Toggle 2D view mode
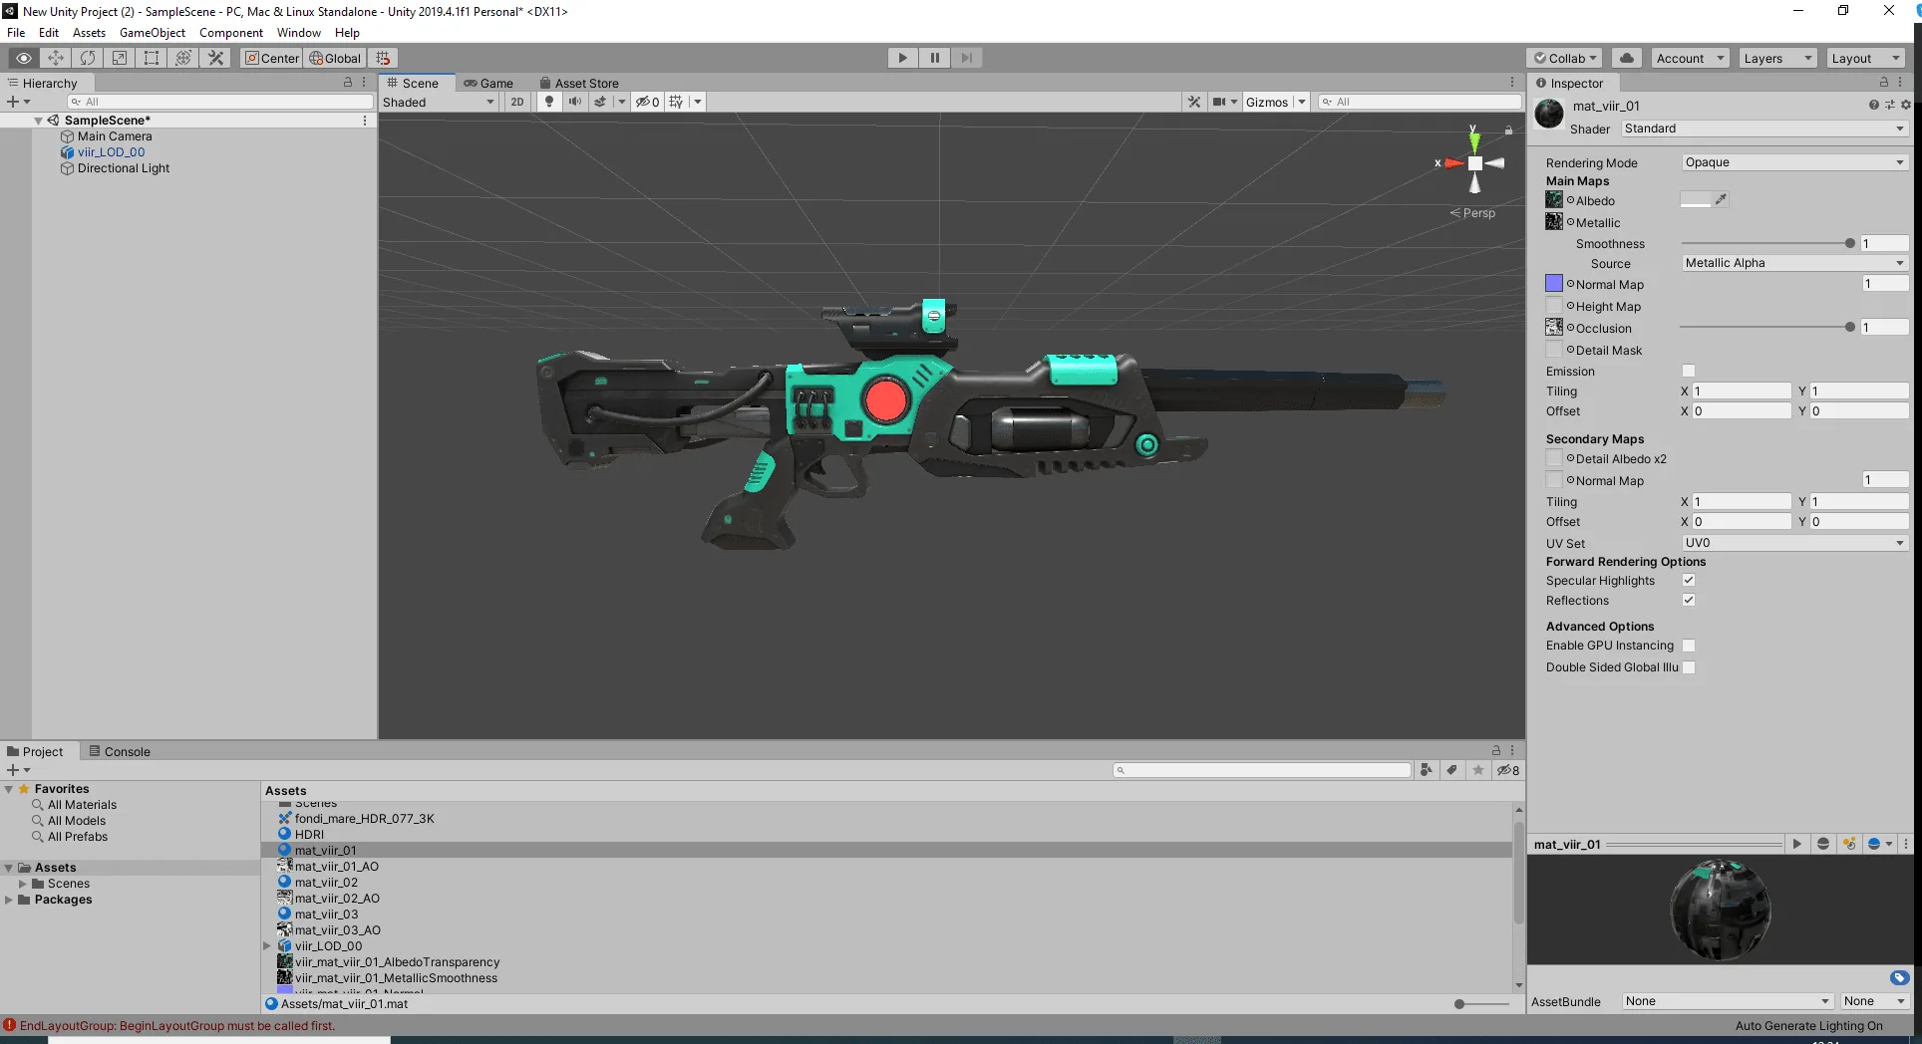This screenshot has height=1044, width=1922. [516, 102]
